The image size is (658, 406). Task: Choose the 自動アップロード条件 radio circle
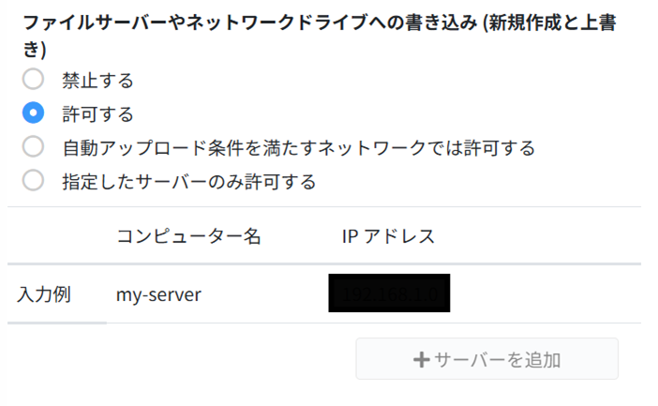pyautogui.click(x=34, y=147)
